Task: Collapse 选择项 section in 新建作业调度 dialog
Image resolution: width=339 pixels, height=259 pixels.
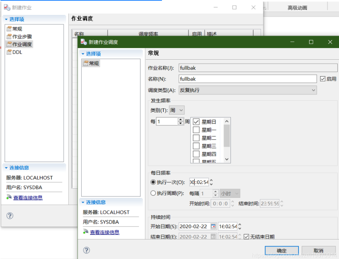Action: tap(83, 54)
